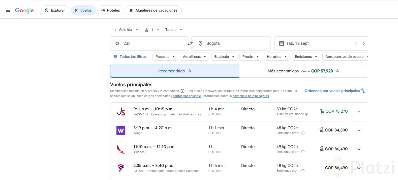This screenshot has width=398, height=180.
Task: Select the 11:10 a.m. – 12:10 p.m. flight
Action: (x=239, y=150)
